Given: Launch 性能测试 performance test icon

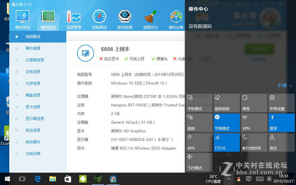Looking at the screenshot, I should 99,20.
